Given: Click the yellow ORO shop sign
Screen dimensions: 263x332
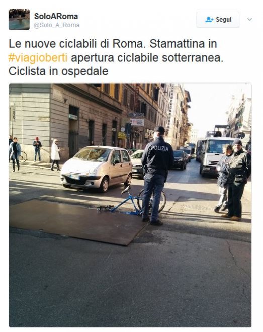Looking at the screenshot, I should pos(122,135).
